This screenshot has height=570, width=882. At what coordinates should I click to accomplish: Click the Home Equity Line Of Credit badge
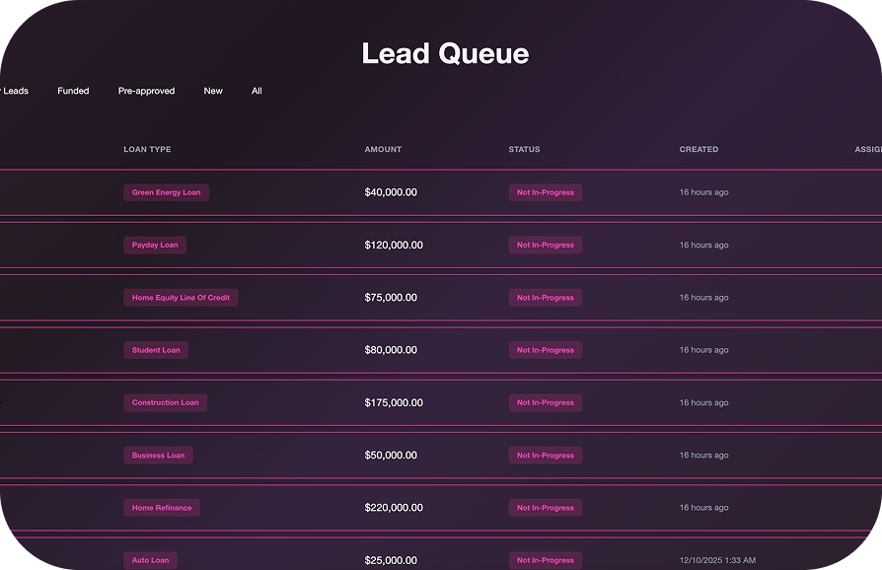coord(181,298)
